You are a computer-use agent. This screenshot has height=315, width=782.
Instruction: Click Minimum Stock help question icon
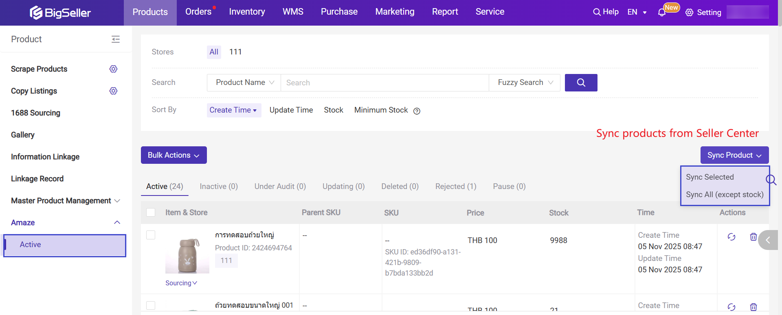tap(417, 111)
